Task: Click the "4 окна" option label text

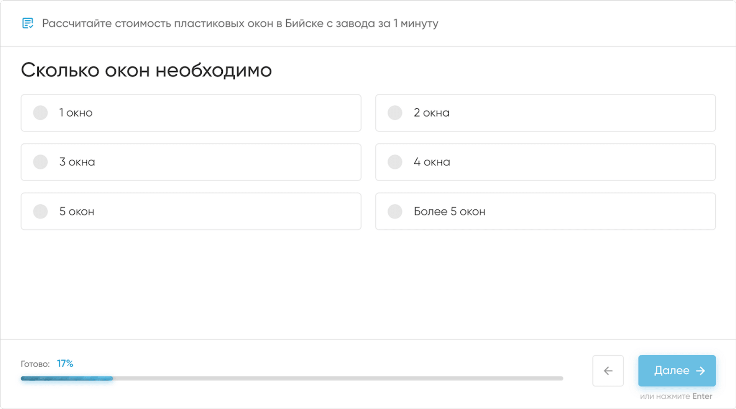Action: coord(432,162)
